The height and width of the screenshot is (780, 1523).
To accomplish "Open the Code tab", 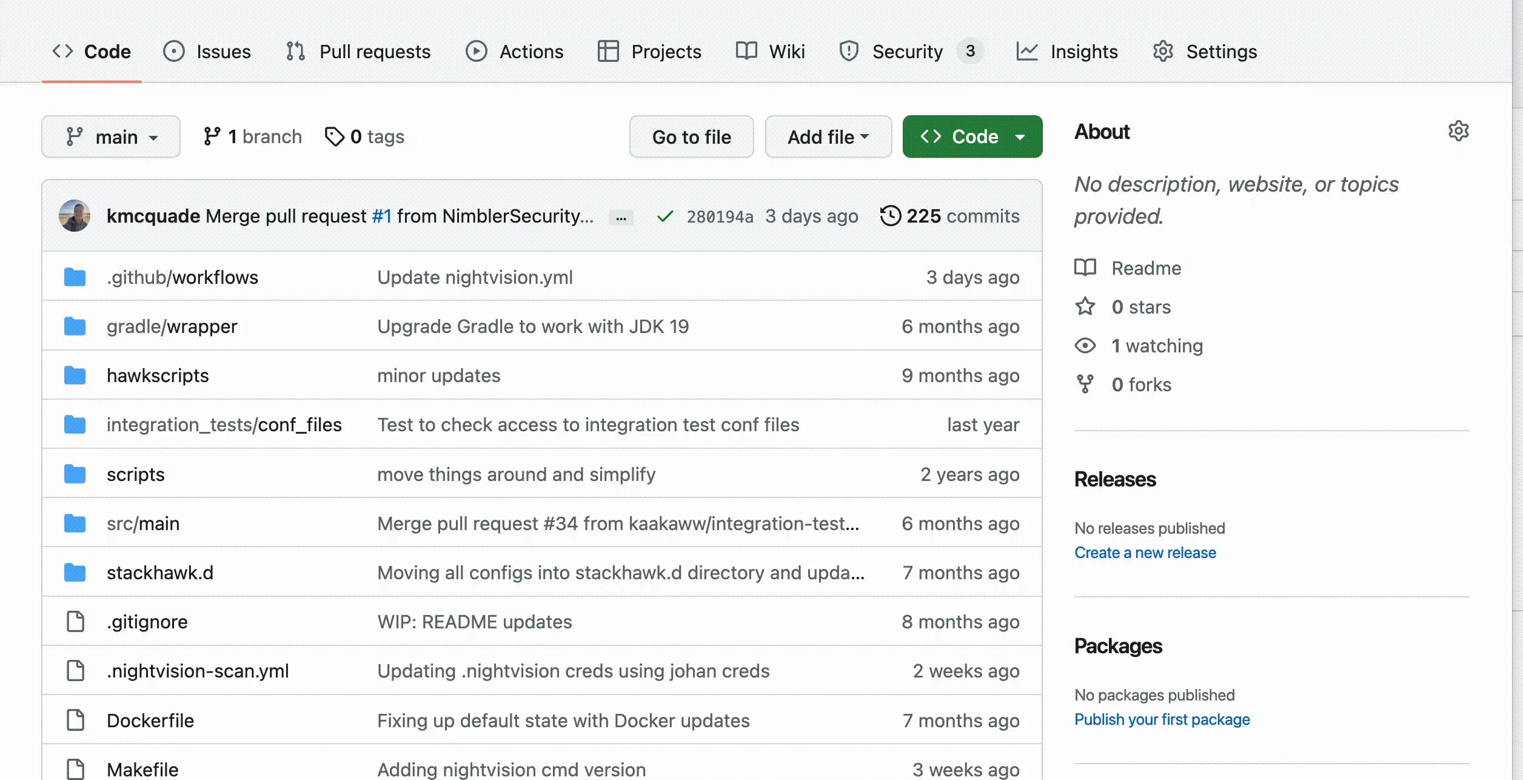I will [92, 52].
